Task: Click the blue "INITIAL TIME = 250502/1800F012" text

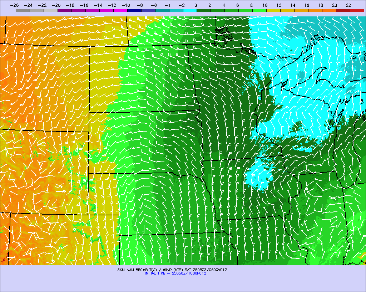Action: pos(175,273)
